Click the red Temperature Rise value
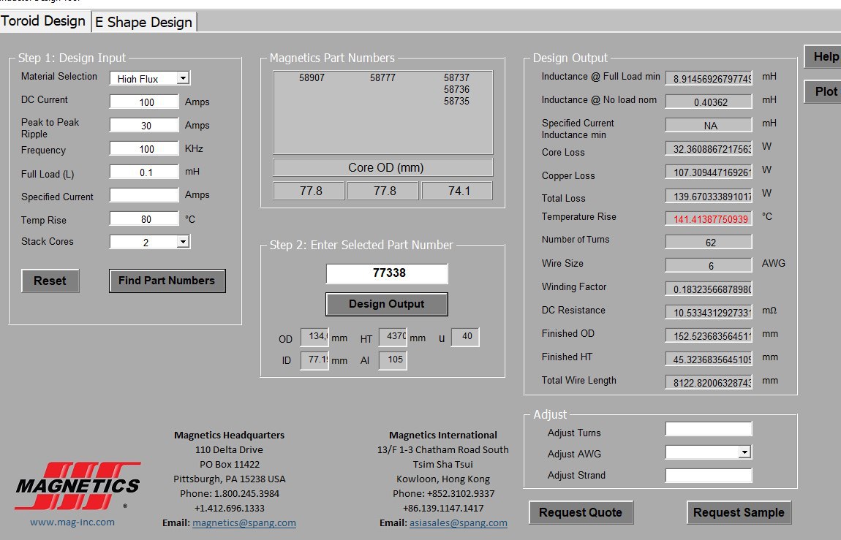841x540 pixels. (709, 219)
